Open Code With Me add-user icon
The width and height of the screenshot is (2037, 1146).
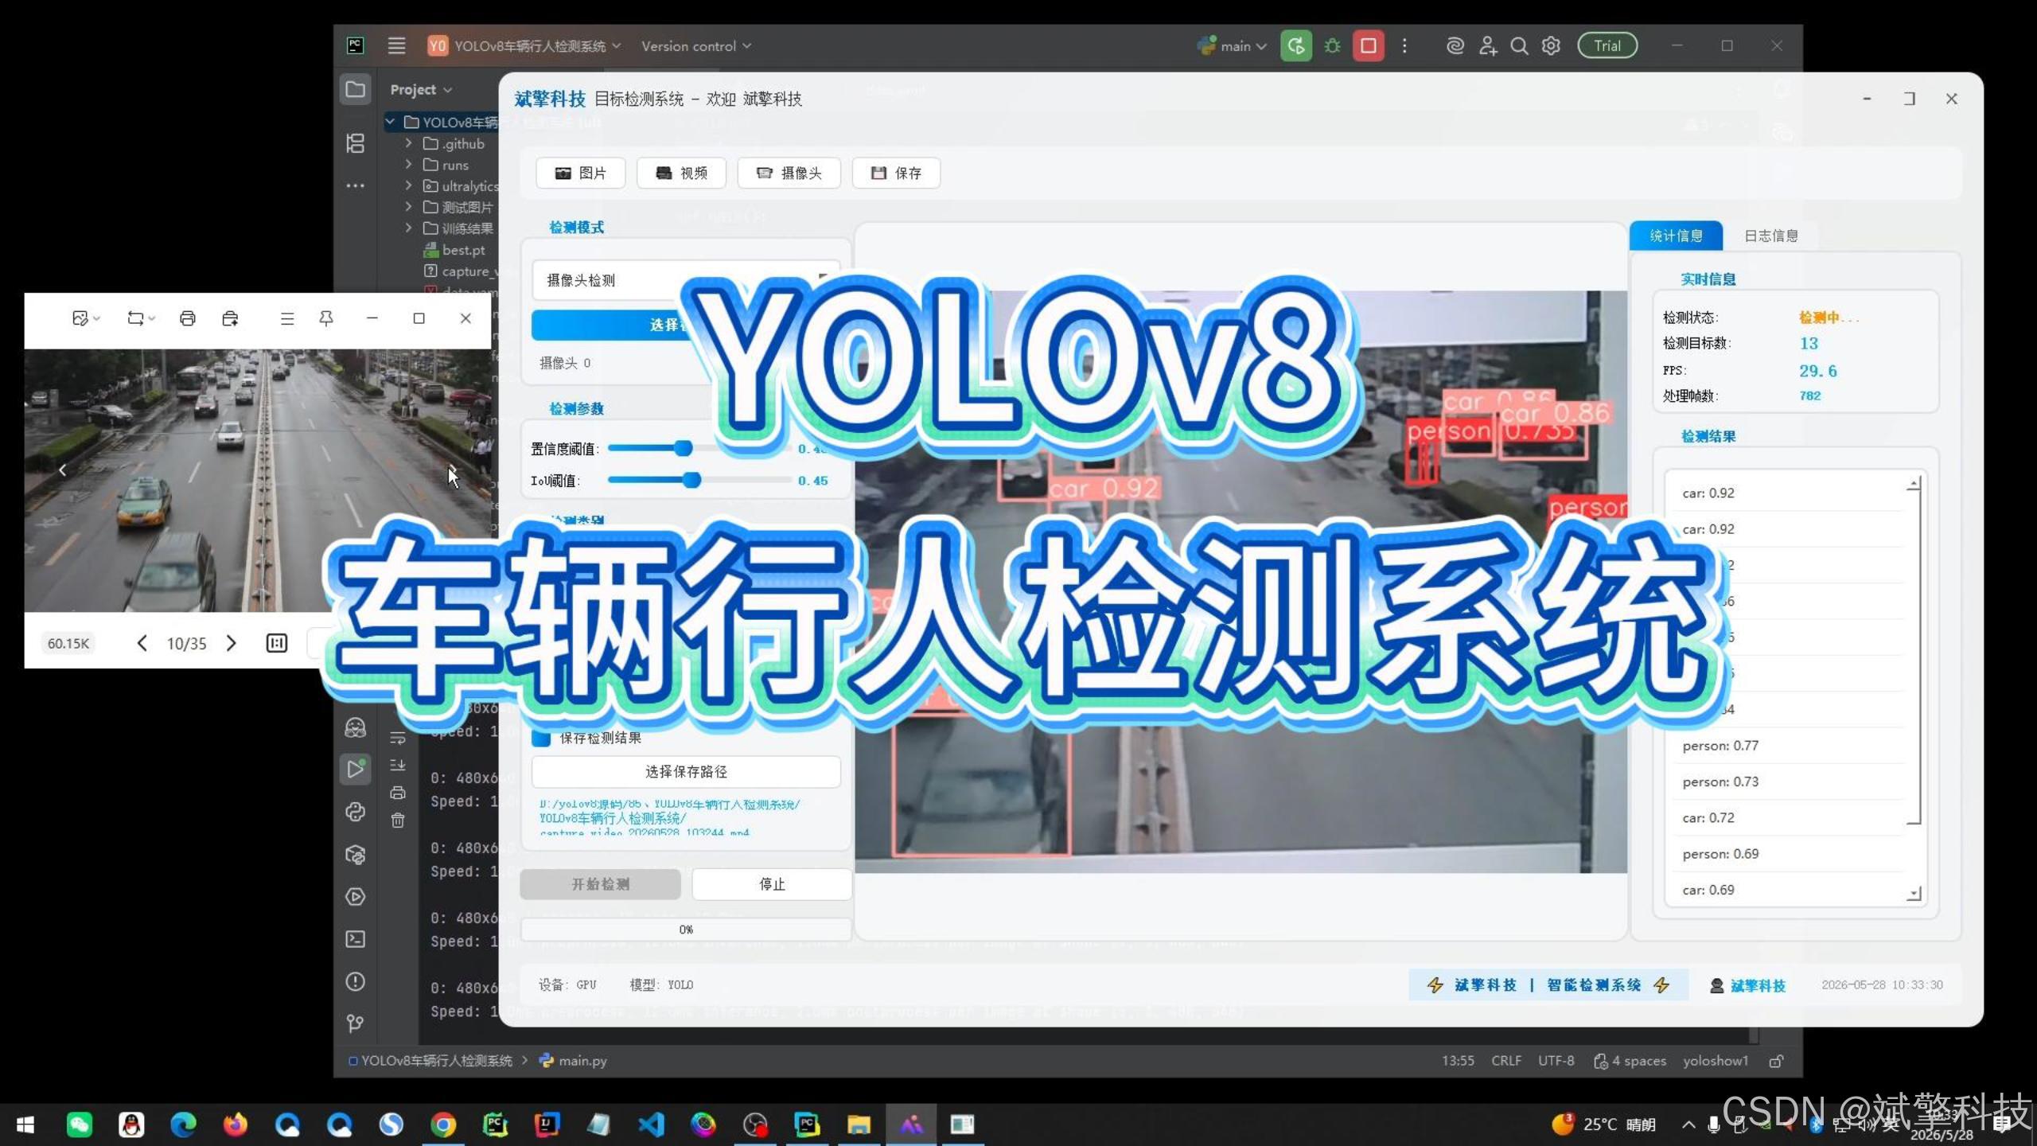[x=1487, y=45]
